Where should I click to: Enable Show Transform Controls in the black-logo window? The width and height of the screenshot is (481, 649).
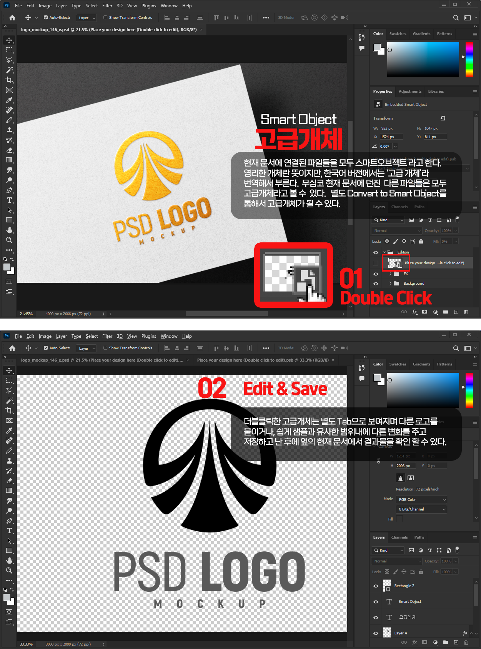tap(105, 348)
